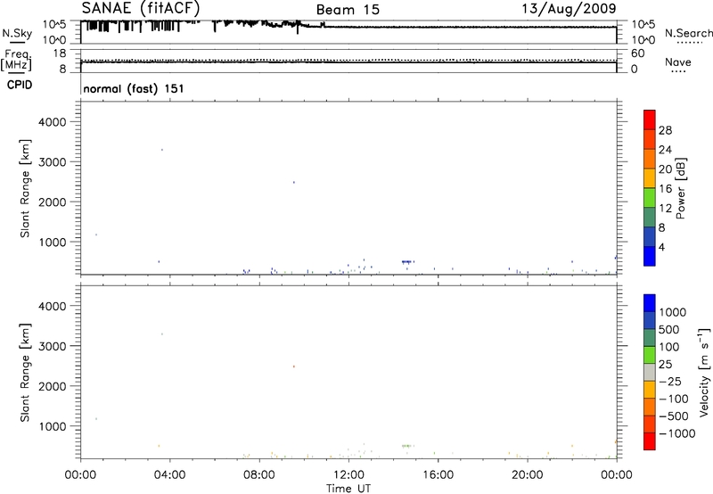Screen dimensions: 713x494
Task: Click the CPID row label
Action: [20, 85]
